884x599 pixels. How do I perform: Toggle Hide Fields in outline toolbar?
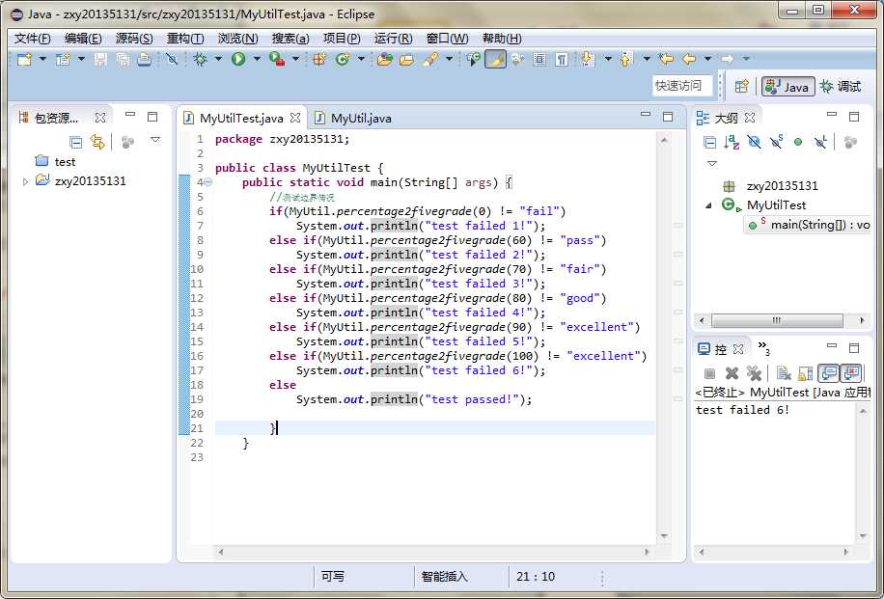coord(754,142)
